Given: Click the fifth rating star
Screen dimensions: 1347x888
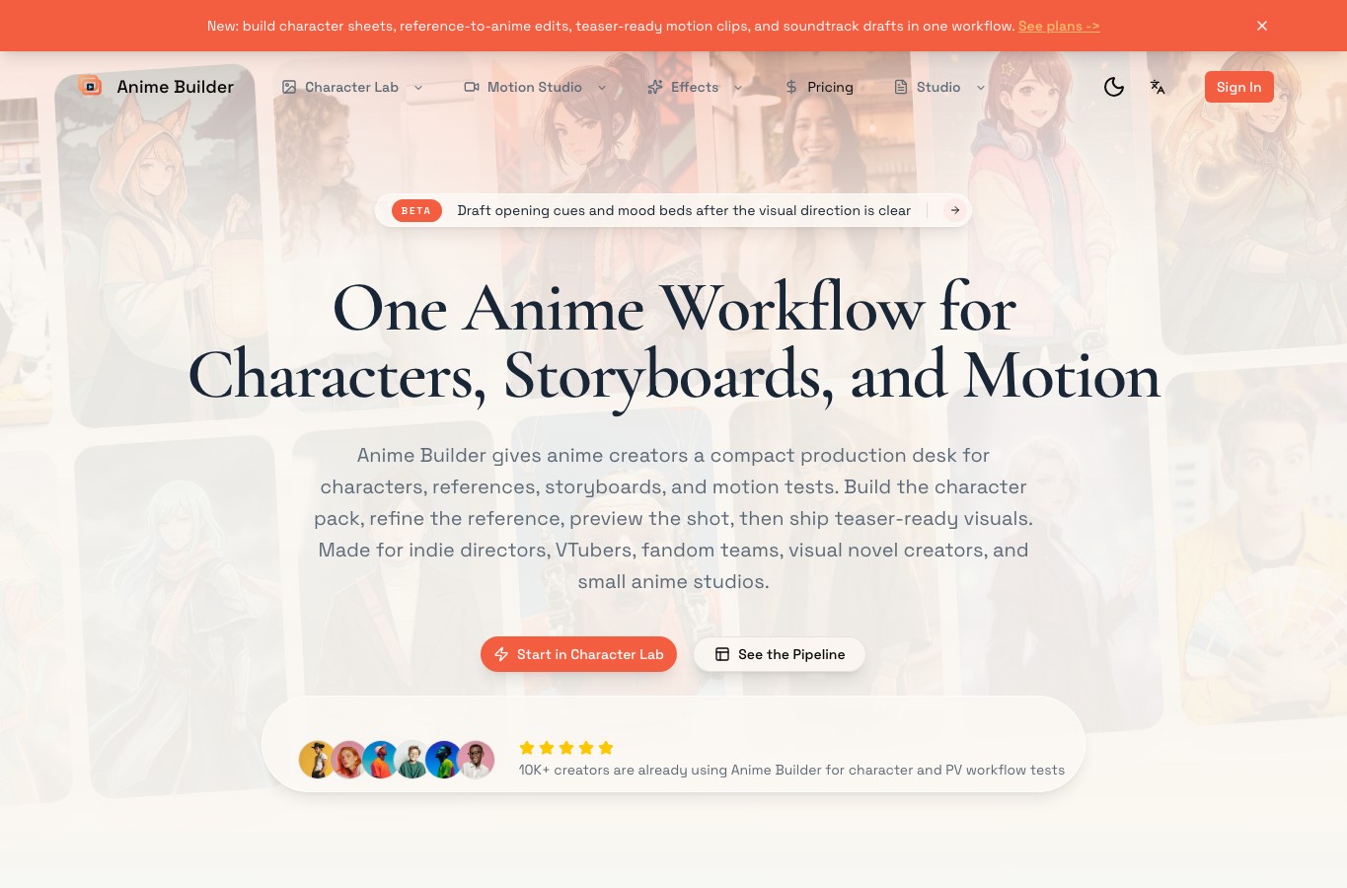Looking at the screenshot, I should tap(606, 748).
